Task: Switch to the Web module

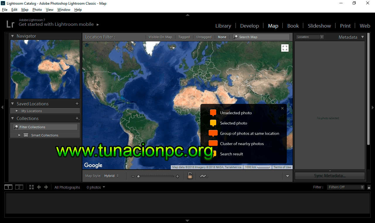Action: click(365, 26)
